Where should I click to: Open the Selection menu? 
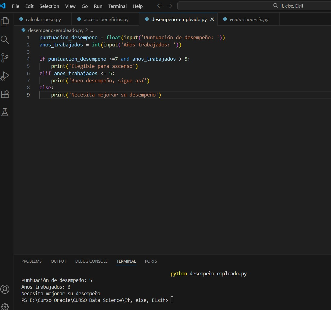[49, 6]
